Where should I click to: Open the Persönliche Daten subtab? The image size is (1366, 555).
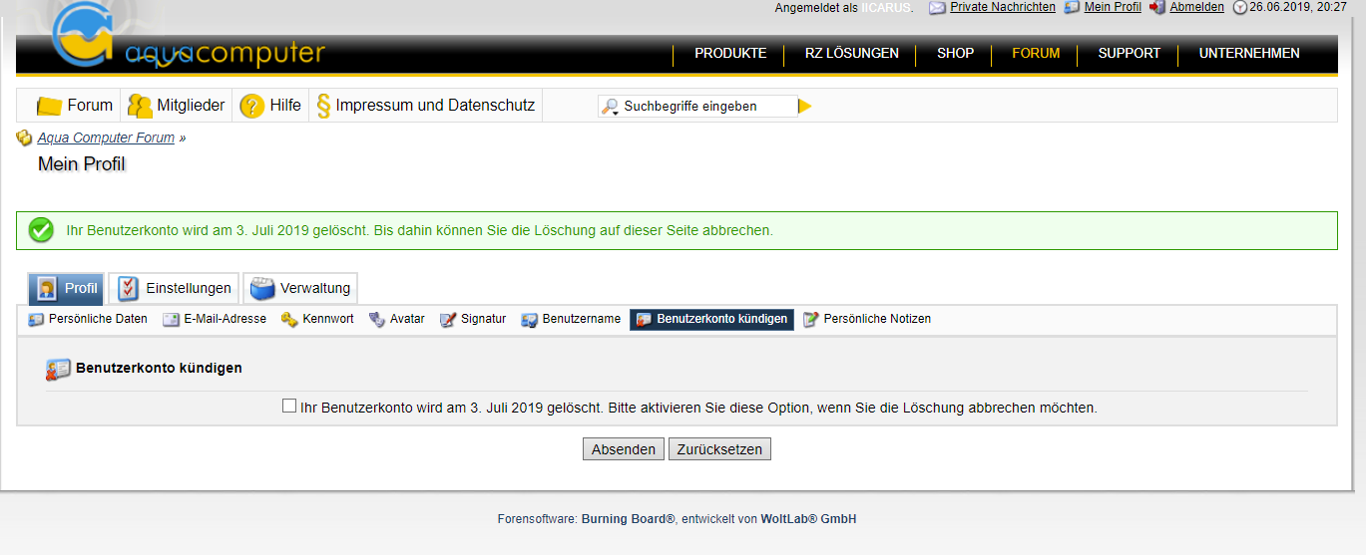[x=88, y=320]
